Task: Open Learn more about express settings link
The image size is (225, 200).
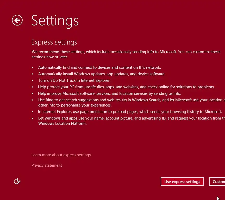Action: coord(61,155)
